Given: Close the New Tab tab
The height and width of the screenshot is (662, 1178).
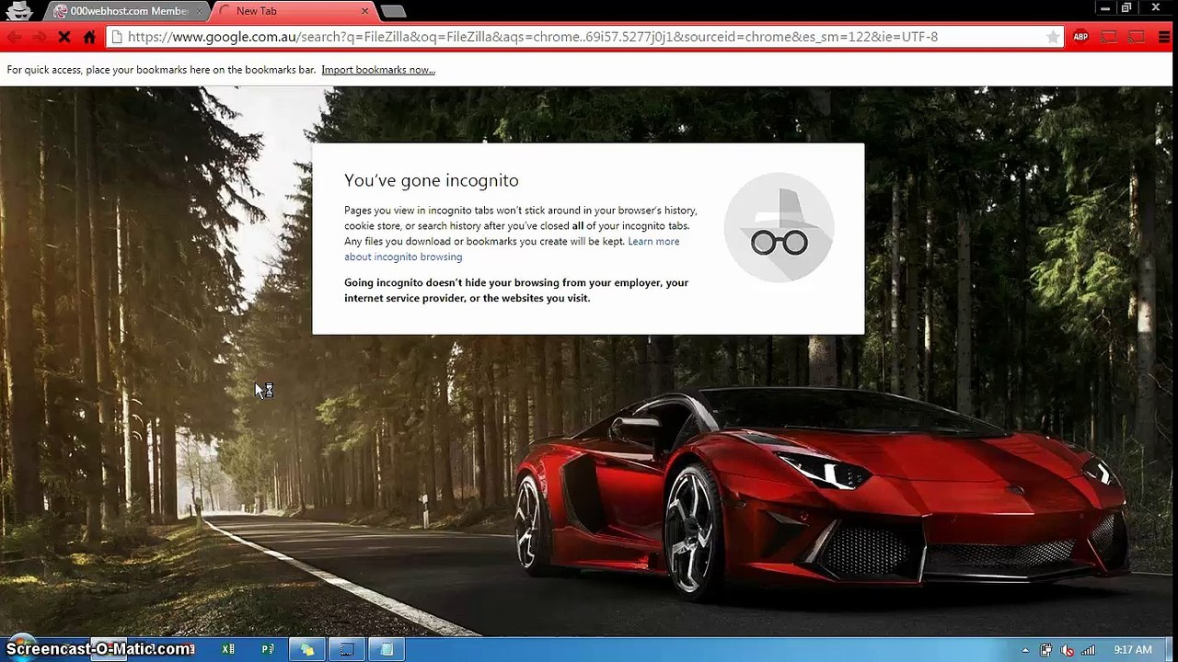Looking at the screenshot, I should 364,11.
